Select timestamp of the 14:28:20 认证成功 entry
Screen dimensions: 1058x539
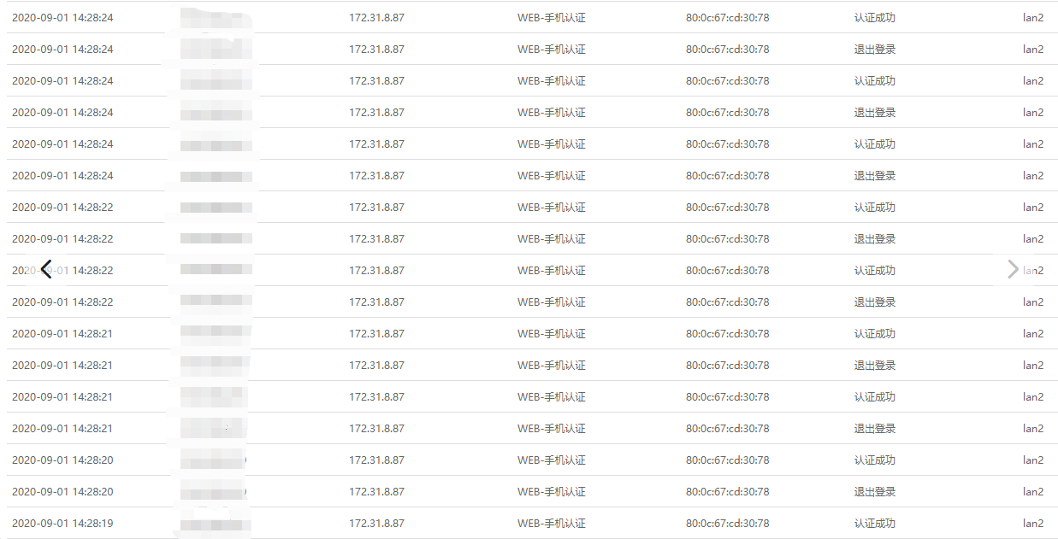click(x=62, y=460)
